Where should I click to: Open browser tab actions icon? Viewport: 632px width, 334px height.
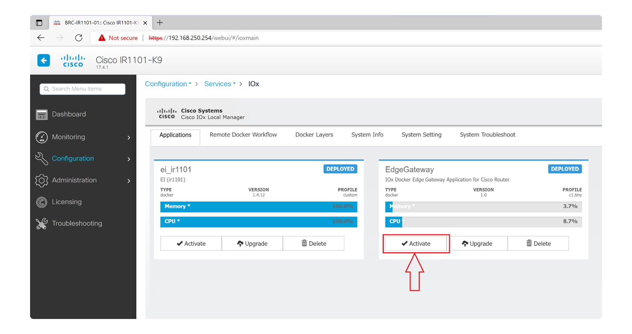pos(39,23)
